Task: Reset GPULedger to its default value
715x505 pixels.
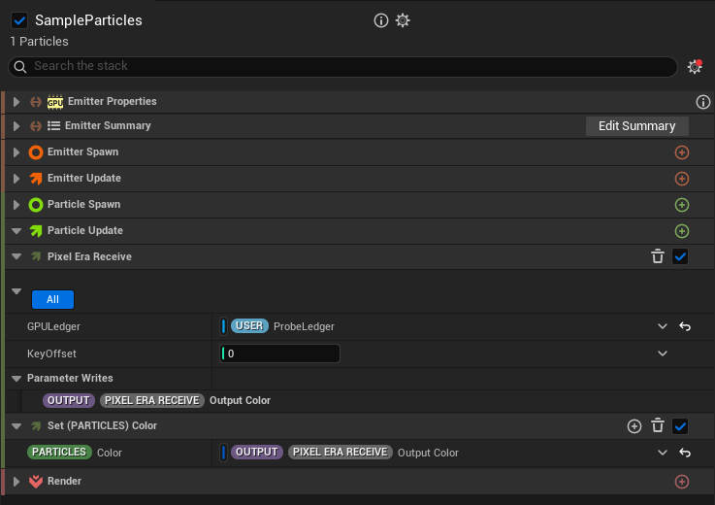Action: pos(685,326)
